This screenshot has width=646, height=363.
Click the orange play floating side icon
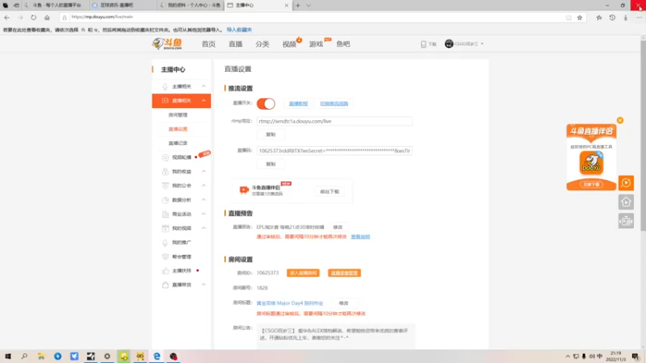coord(626,183)
